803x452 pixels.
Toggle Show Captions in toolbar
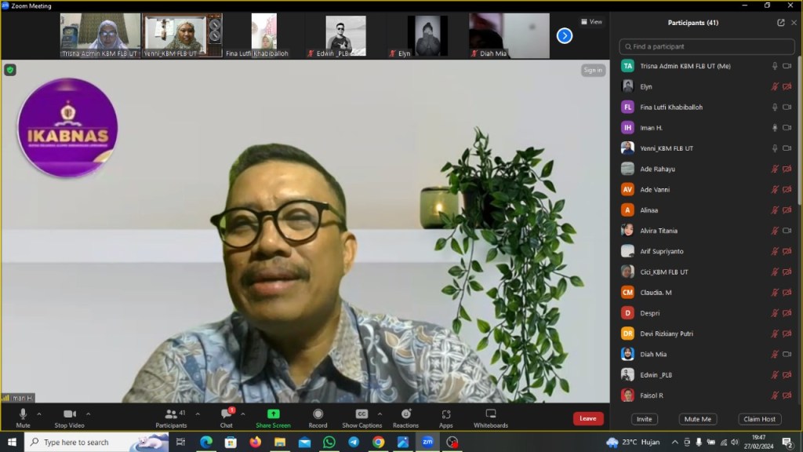pyautogui.click(x=362, y=414)
